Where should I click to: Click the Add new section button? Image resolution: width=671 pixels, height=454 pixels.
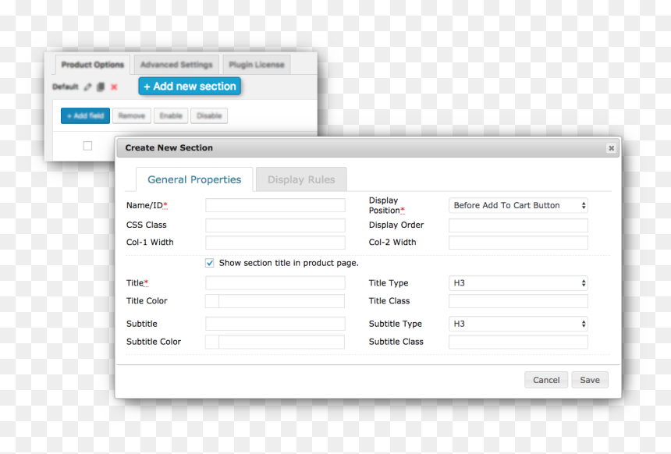(190, 87)
